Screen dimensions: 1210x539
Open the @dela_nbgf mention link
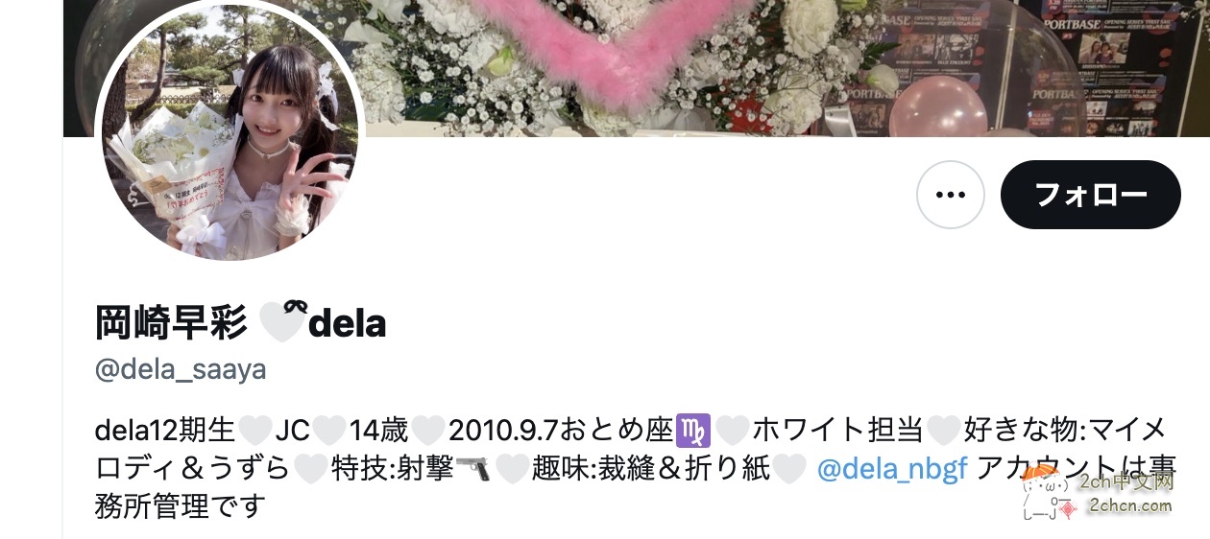[892, 469]
